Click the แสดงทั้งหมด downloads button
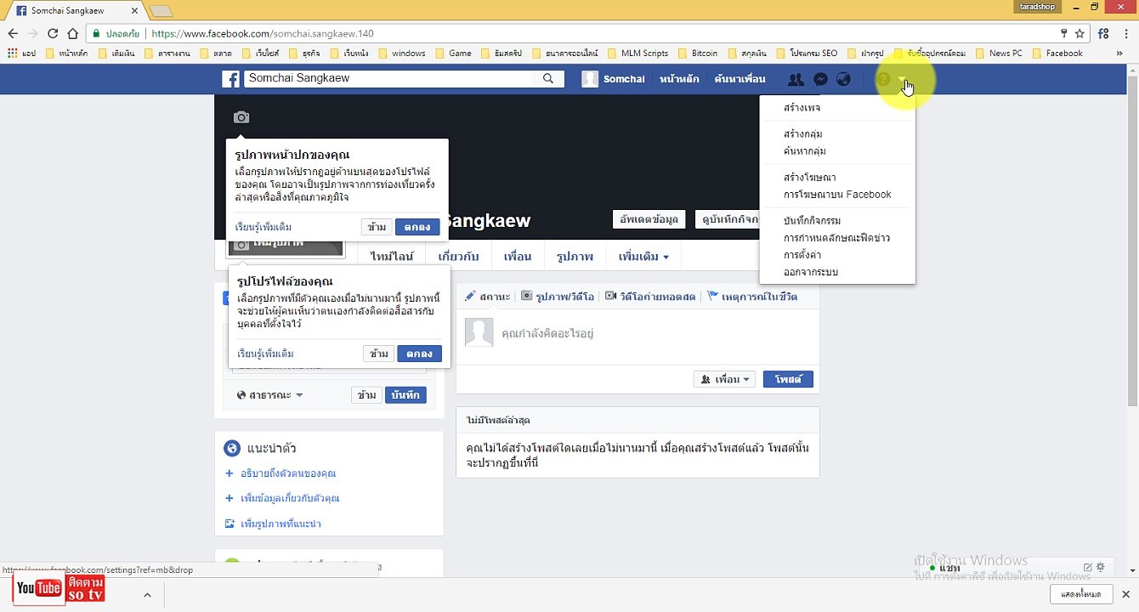Screen dimensions: 1139x612 pyautogui.click(x=1081, y=594)
